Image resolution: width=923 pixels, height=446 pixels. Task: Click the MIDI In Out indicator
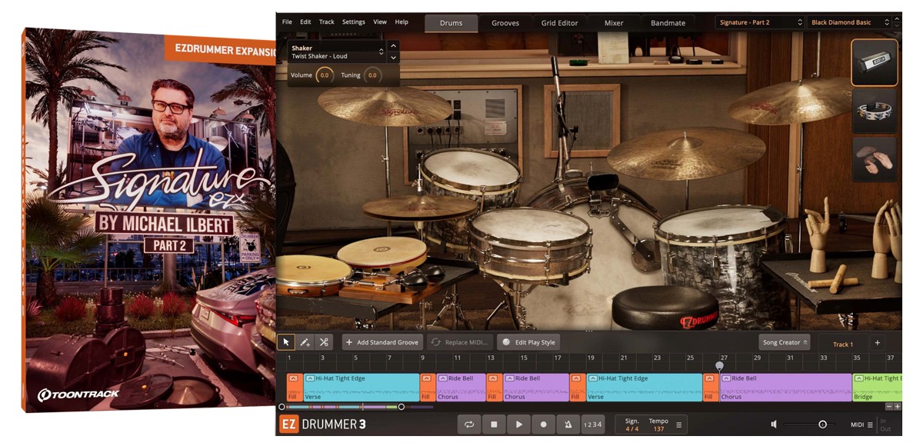885,424
